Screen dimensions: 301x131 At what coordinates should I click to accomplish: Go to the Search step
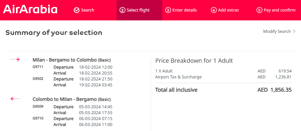(84, 10)
